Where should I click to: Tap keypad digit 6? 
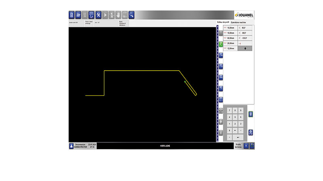click(x=241, y=117)
